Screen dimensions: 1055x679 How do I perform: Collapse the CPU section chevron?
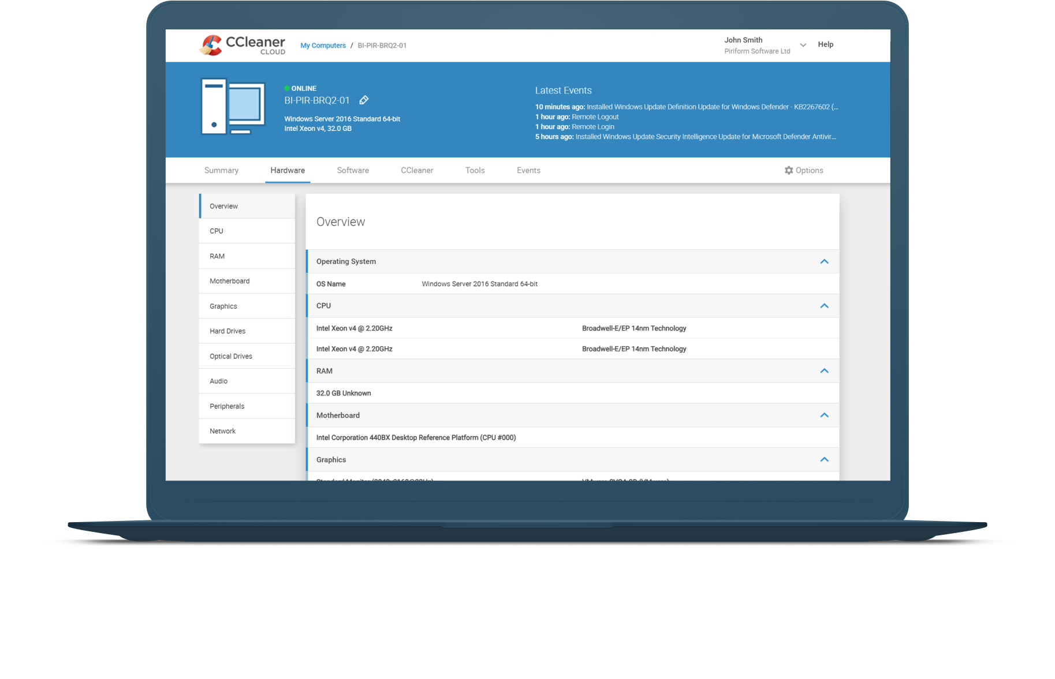point(824,306)
